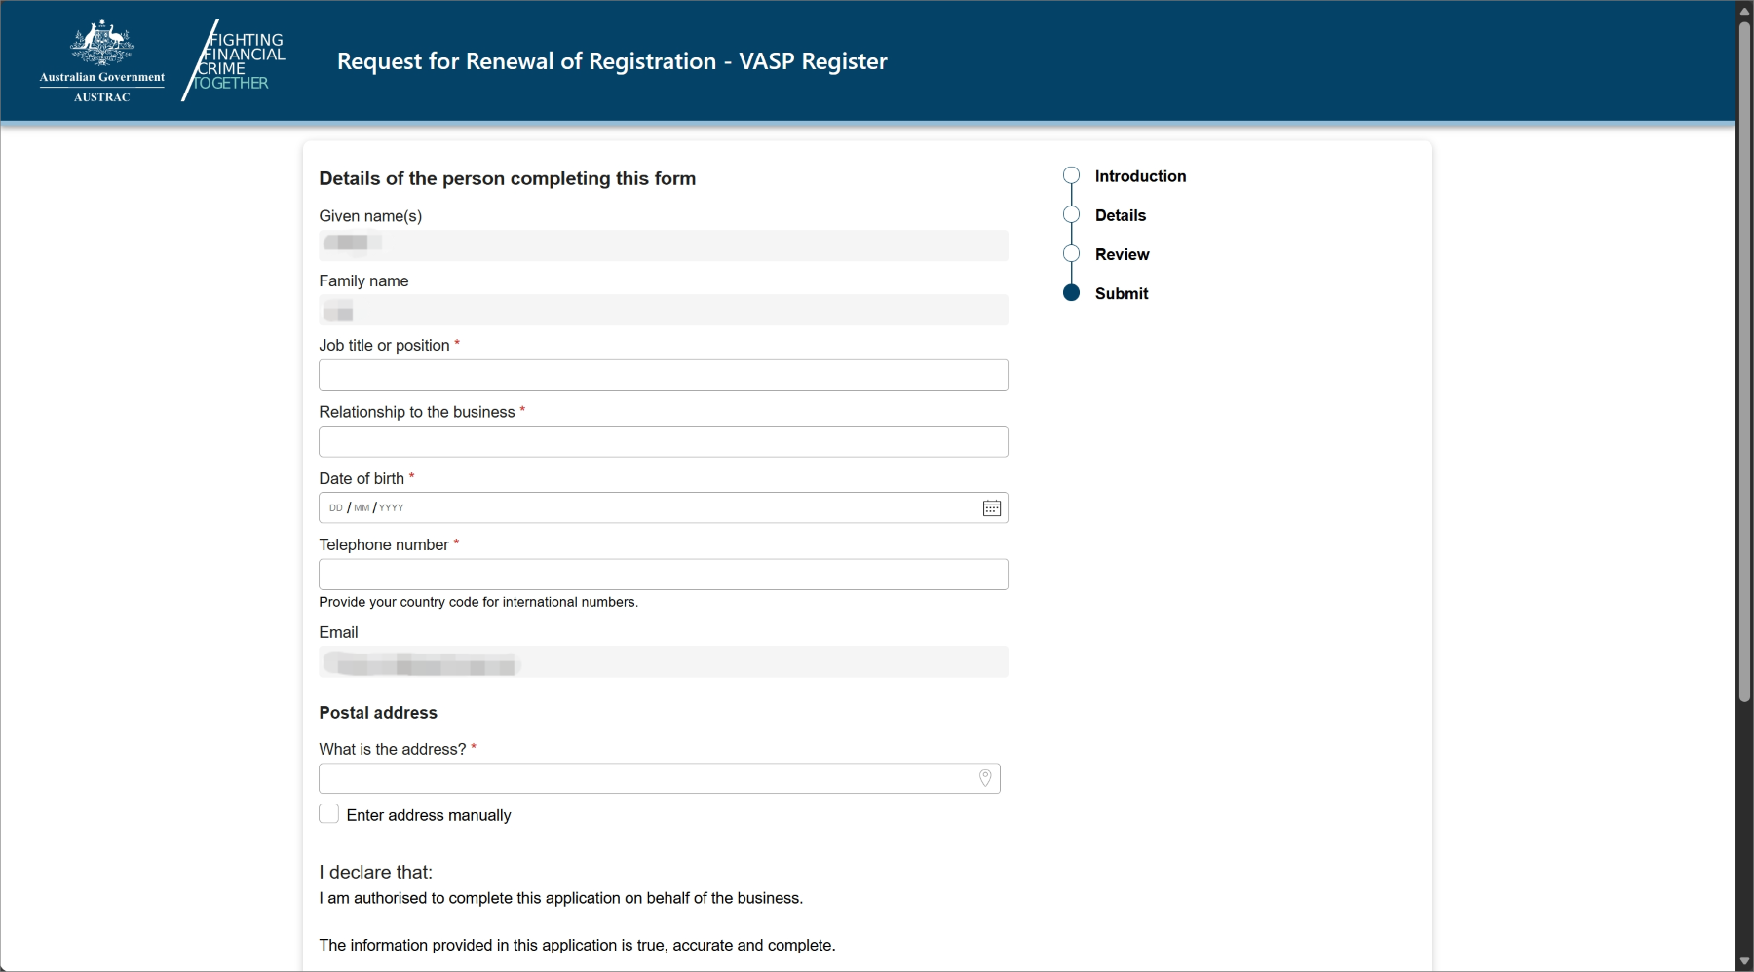Go to the Introduction step label
Viewport: 1754px width, 972px height.
(1140, 176)
